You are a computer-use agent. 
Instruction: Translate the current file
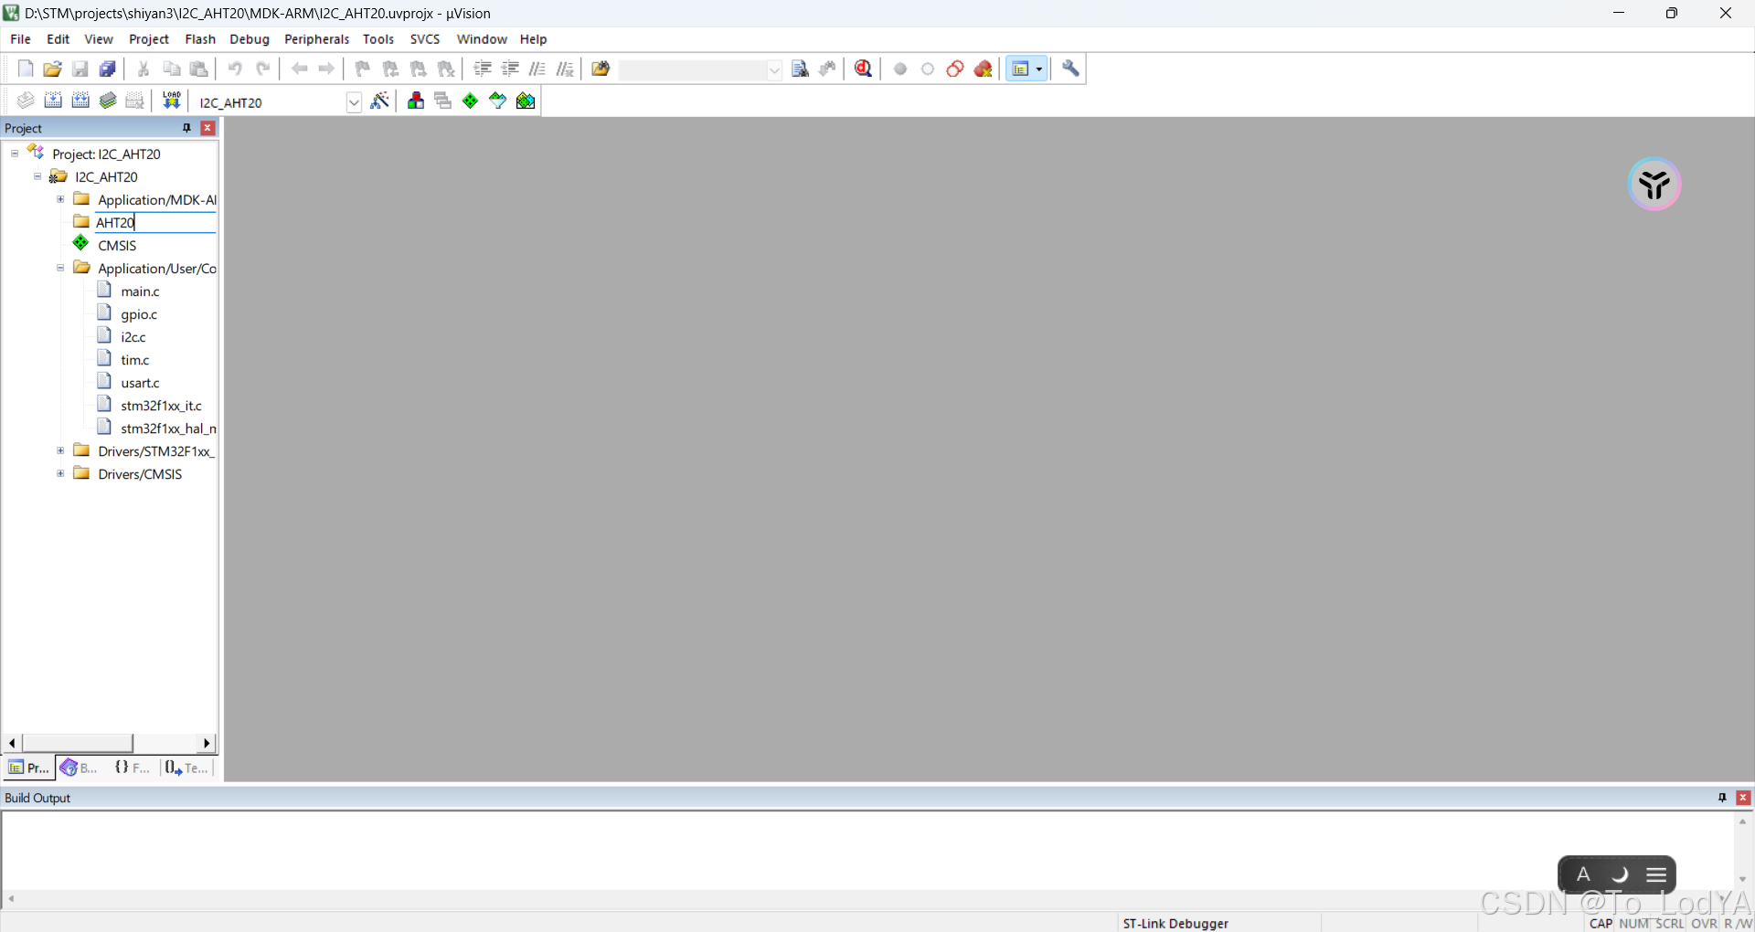pyautogui.click(x=26, y=101)
